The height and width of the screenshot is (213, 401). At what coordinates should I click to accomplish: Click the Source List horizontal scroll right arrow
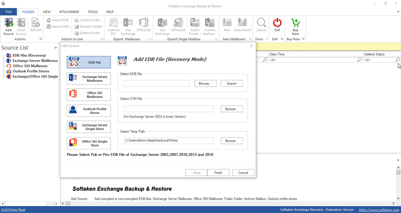pyautogui.click(x=57, y=203)
